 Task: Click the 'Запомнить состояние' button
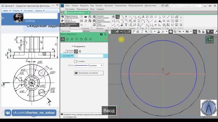89,73
